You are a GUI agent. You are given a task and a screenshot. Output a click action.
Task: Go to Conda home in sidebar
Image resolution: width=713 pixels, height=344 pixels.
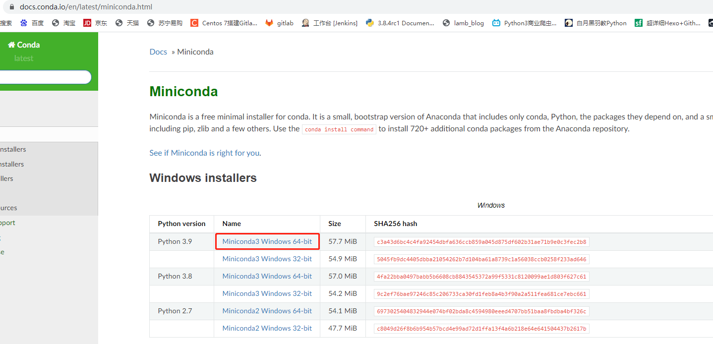point(24,45)
